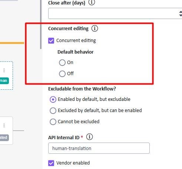182x169 pixels.
Task: Select Cannot be excluded option
Action: (x=53, y=122)
